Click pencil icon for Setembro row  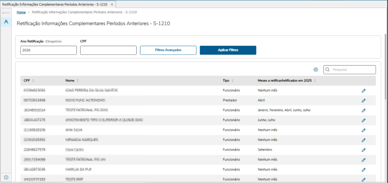pyautogui.click(x=363, y=150)
